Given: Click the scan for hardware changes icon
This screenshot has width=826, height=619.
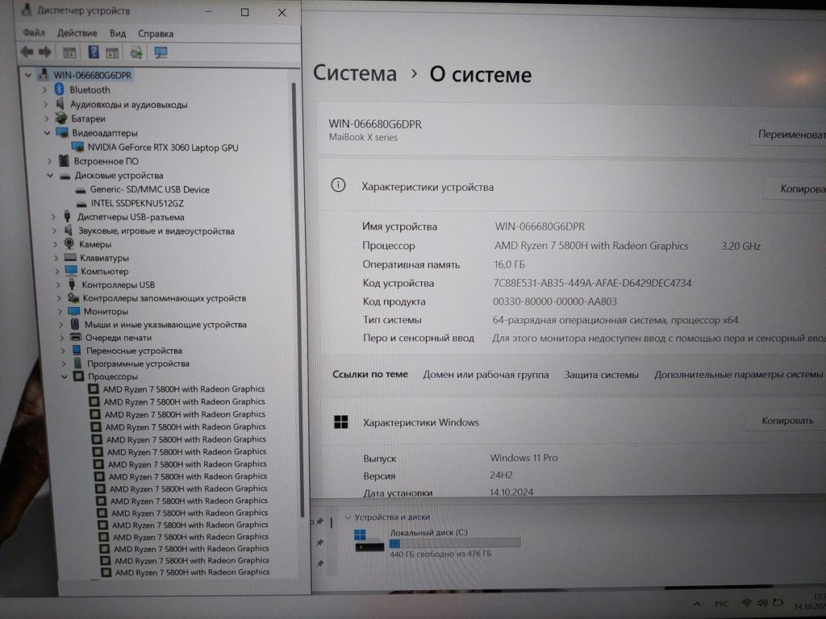Looking at the screenshot, I should [x=136, y=52].
